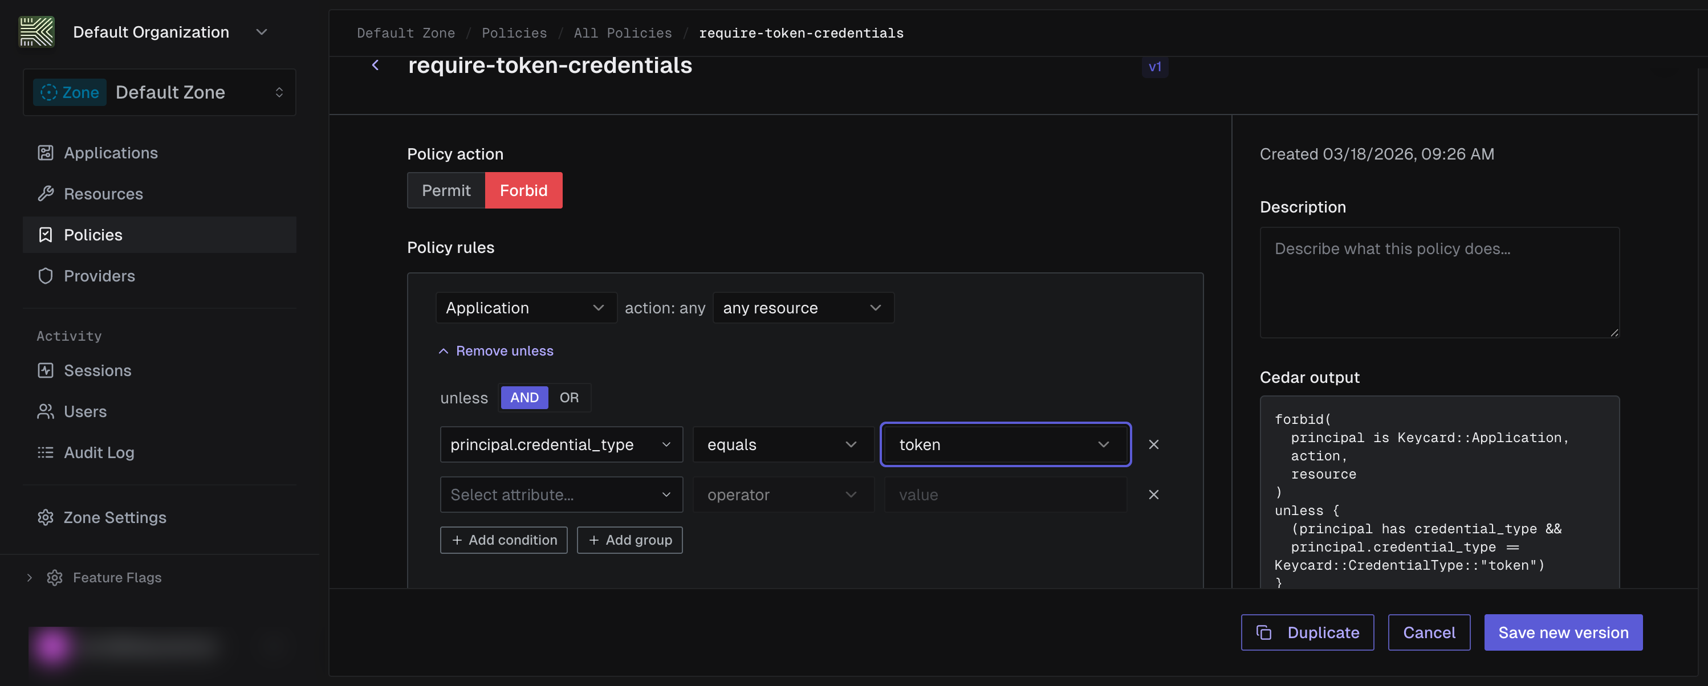Image resolution: width=1708 pixels, height=686 pixels.
Task: Expand the Default Organization switcher
Action: [261, 31]
